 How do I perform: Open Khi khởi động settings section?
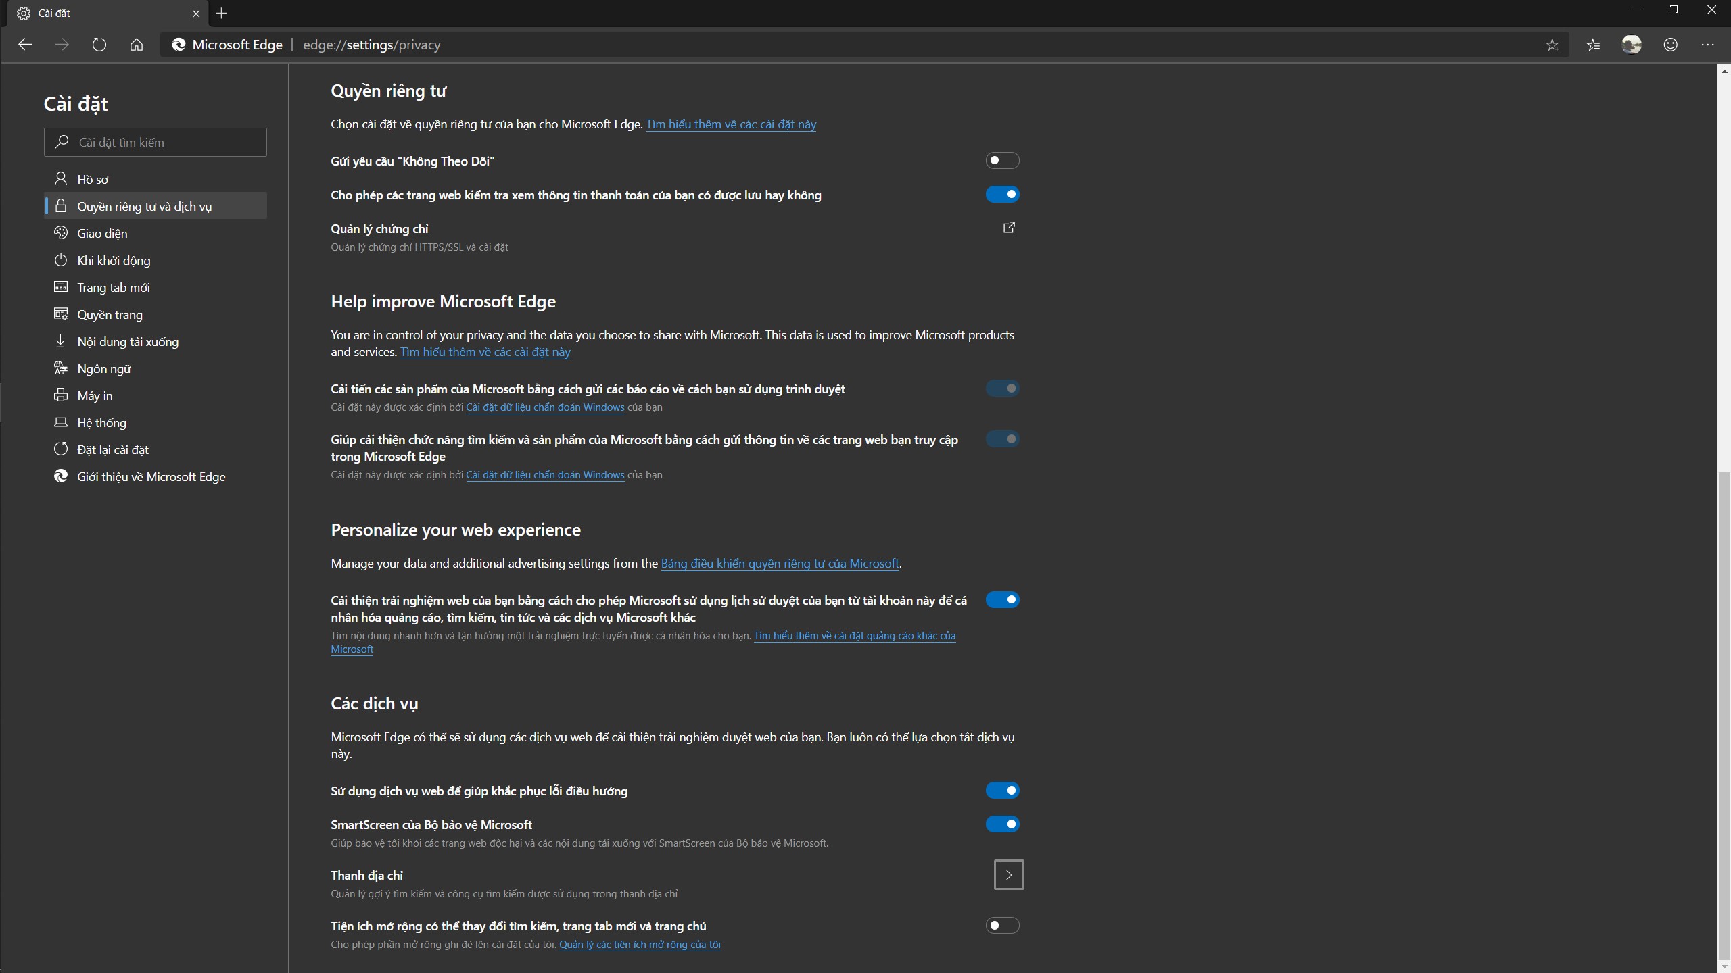pos(156,260)
